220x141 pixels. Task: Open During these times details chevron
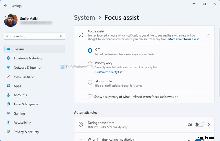pos(209,124)
